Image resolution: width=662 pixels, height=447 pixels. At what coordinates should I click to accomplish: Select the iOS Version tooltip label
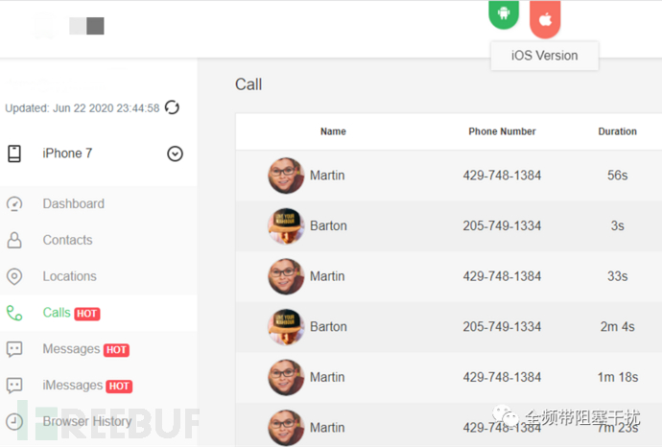(x=544, y=56)
